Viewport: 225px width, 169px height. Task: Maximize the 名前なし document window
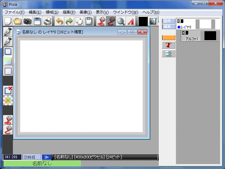tap(132, 32)
